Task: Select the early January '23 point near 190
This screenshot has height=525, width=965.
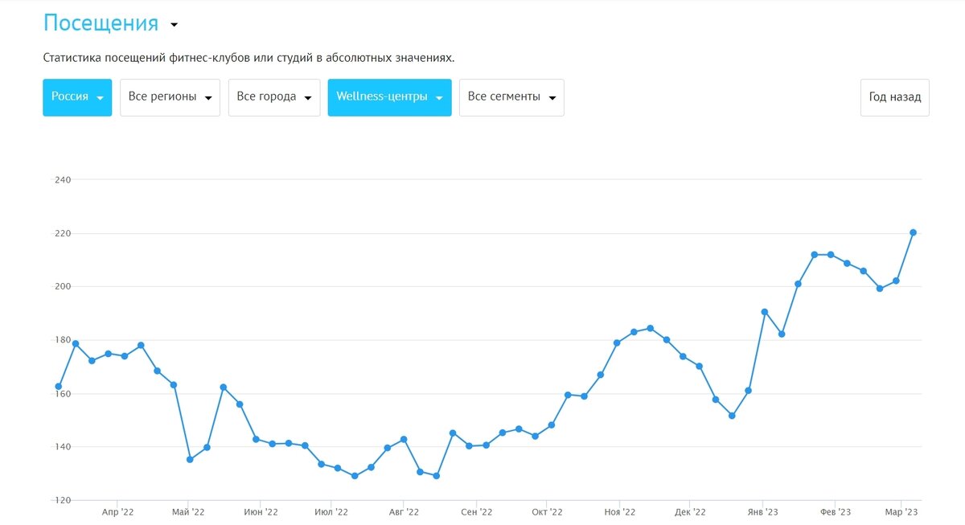Action: 765,312
